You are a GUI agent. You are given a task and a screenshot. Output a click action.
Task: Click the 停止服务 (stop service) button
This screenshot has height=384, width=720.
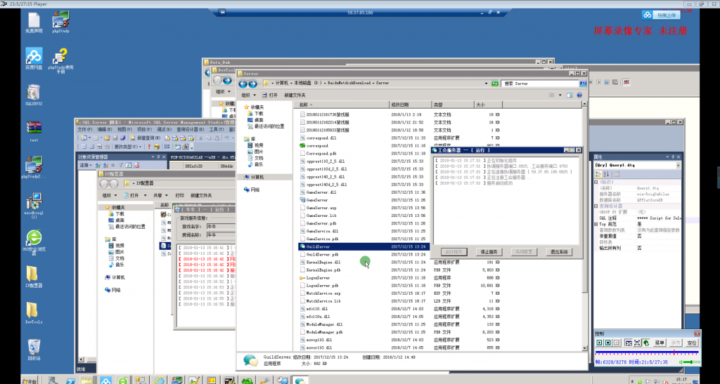click(489, 251)
